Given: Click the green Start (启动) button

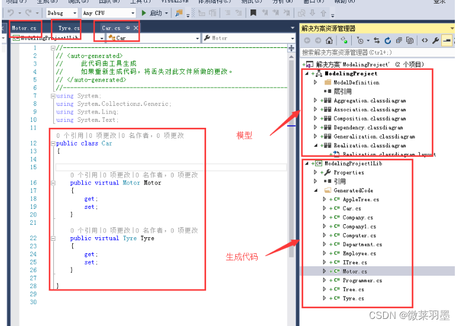Looking at the screenshot, I should [x=152, y=13].
